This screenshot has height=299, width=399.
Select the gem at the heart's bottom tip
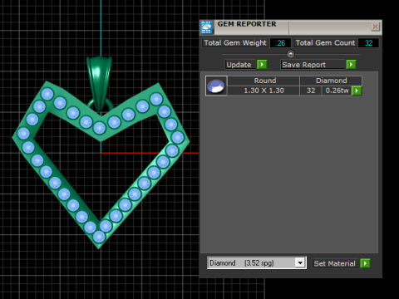click(99, 237)
